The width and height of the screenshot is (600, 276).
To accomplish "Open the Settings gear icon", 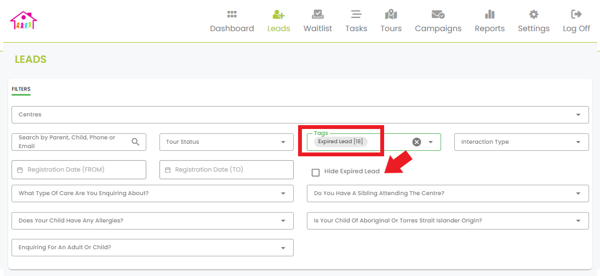I will click(x=534, y=15).
